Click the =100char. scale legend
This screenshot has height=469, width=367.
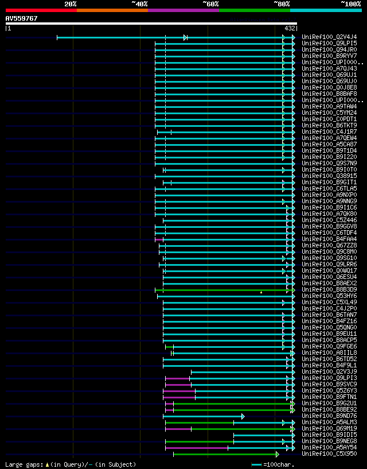point(273,464)
